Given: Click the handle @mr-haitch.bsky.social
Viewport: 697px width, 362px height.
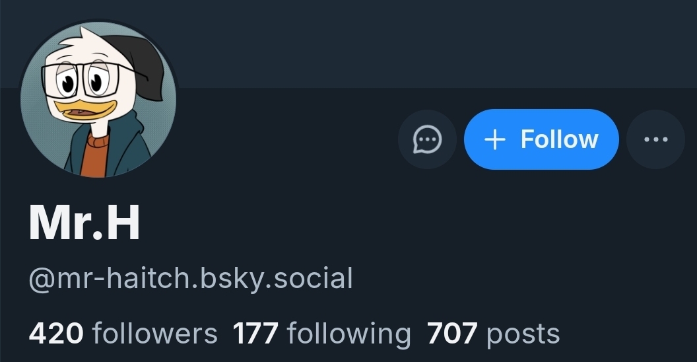Looking at the screenshot, I should pos(191,279).
